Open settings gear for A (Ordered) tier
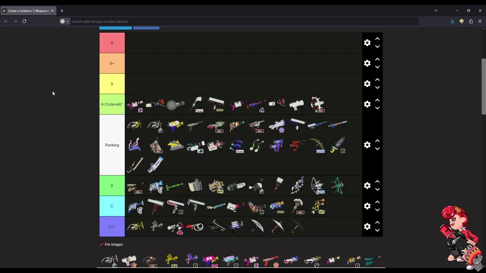Viewport: 486px width, 273px height. tap(367, 104)
